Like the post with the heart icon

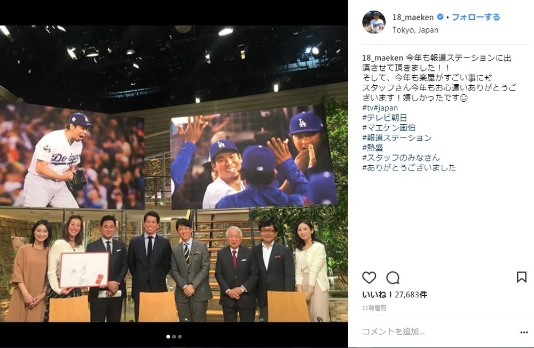pos(369,278)
